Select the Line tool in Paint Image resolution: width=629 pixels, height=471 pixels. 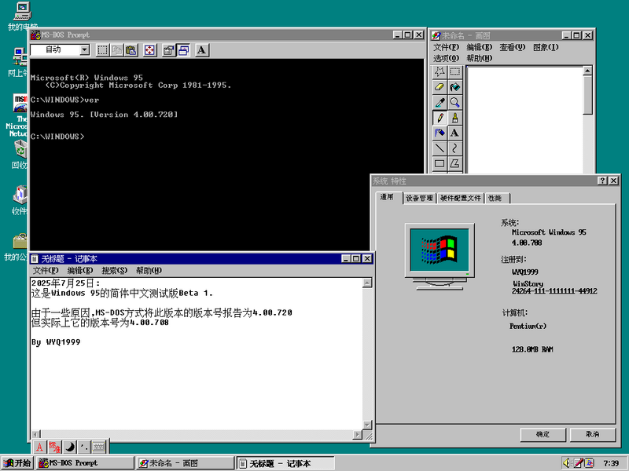(440, 148)
